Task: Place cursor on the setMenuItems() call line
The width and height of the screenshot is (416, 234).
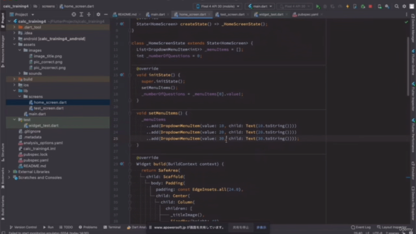Action: click(159, 88)
